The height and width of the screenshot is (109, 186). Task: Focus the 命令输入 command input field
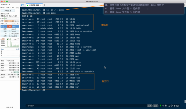point(87,106)
